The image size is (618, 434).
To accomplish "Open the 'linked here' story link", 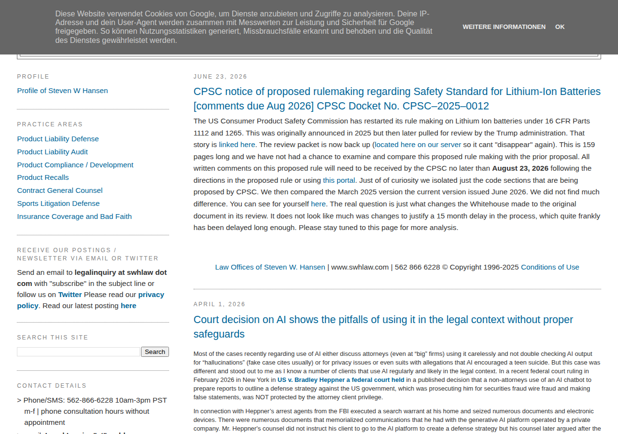I will pyautogui.click(x=237, y=145).
